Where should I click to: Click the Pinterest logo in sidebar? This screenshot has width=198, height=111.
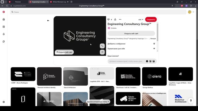coord(4,12)
